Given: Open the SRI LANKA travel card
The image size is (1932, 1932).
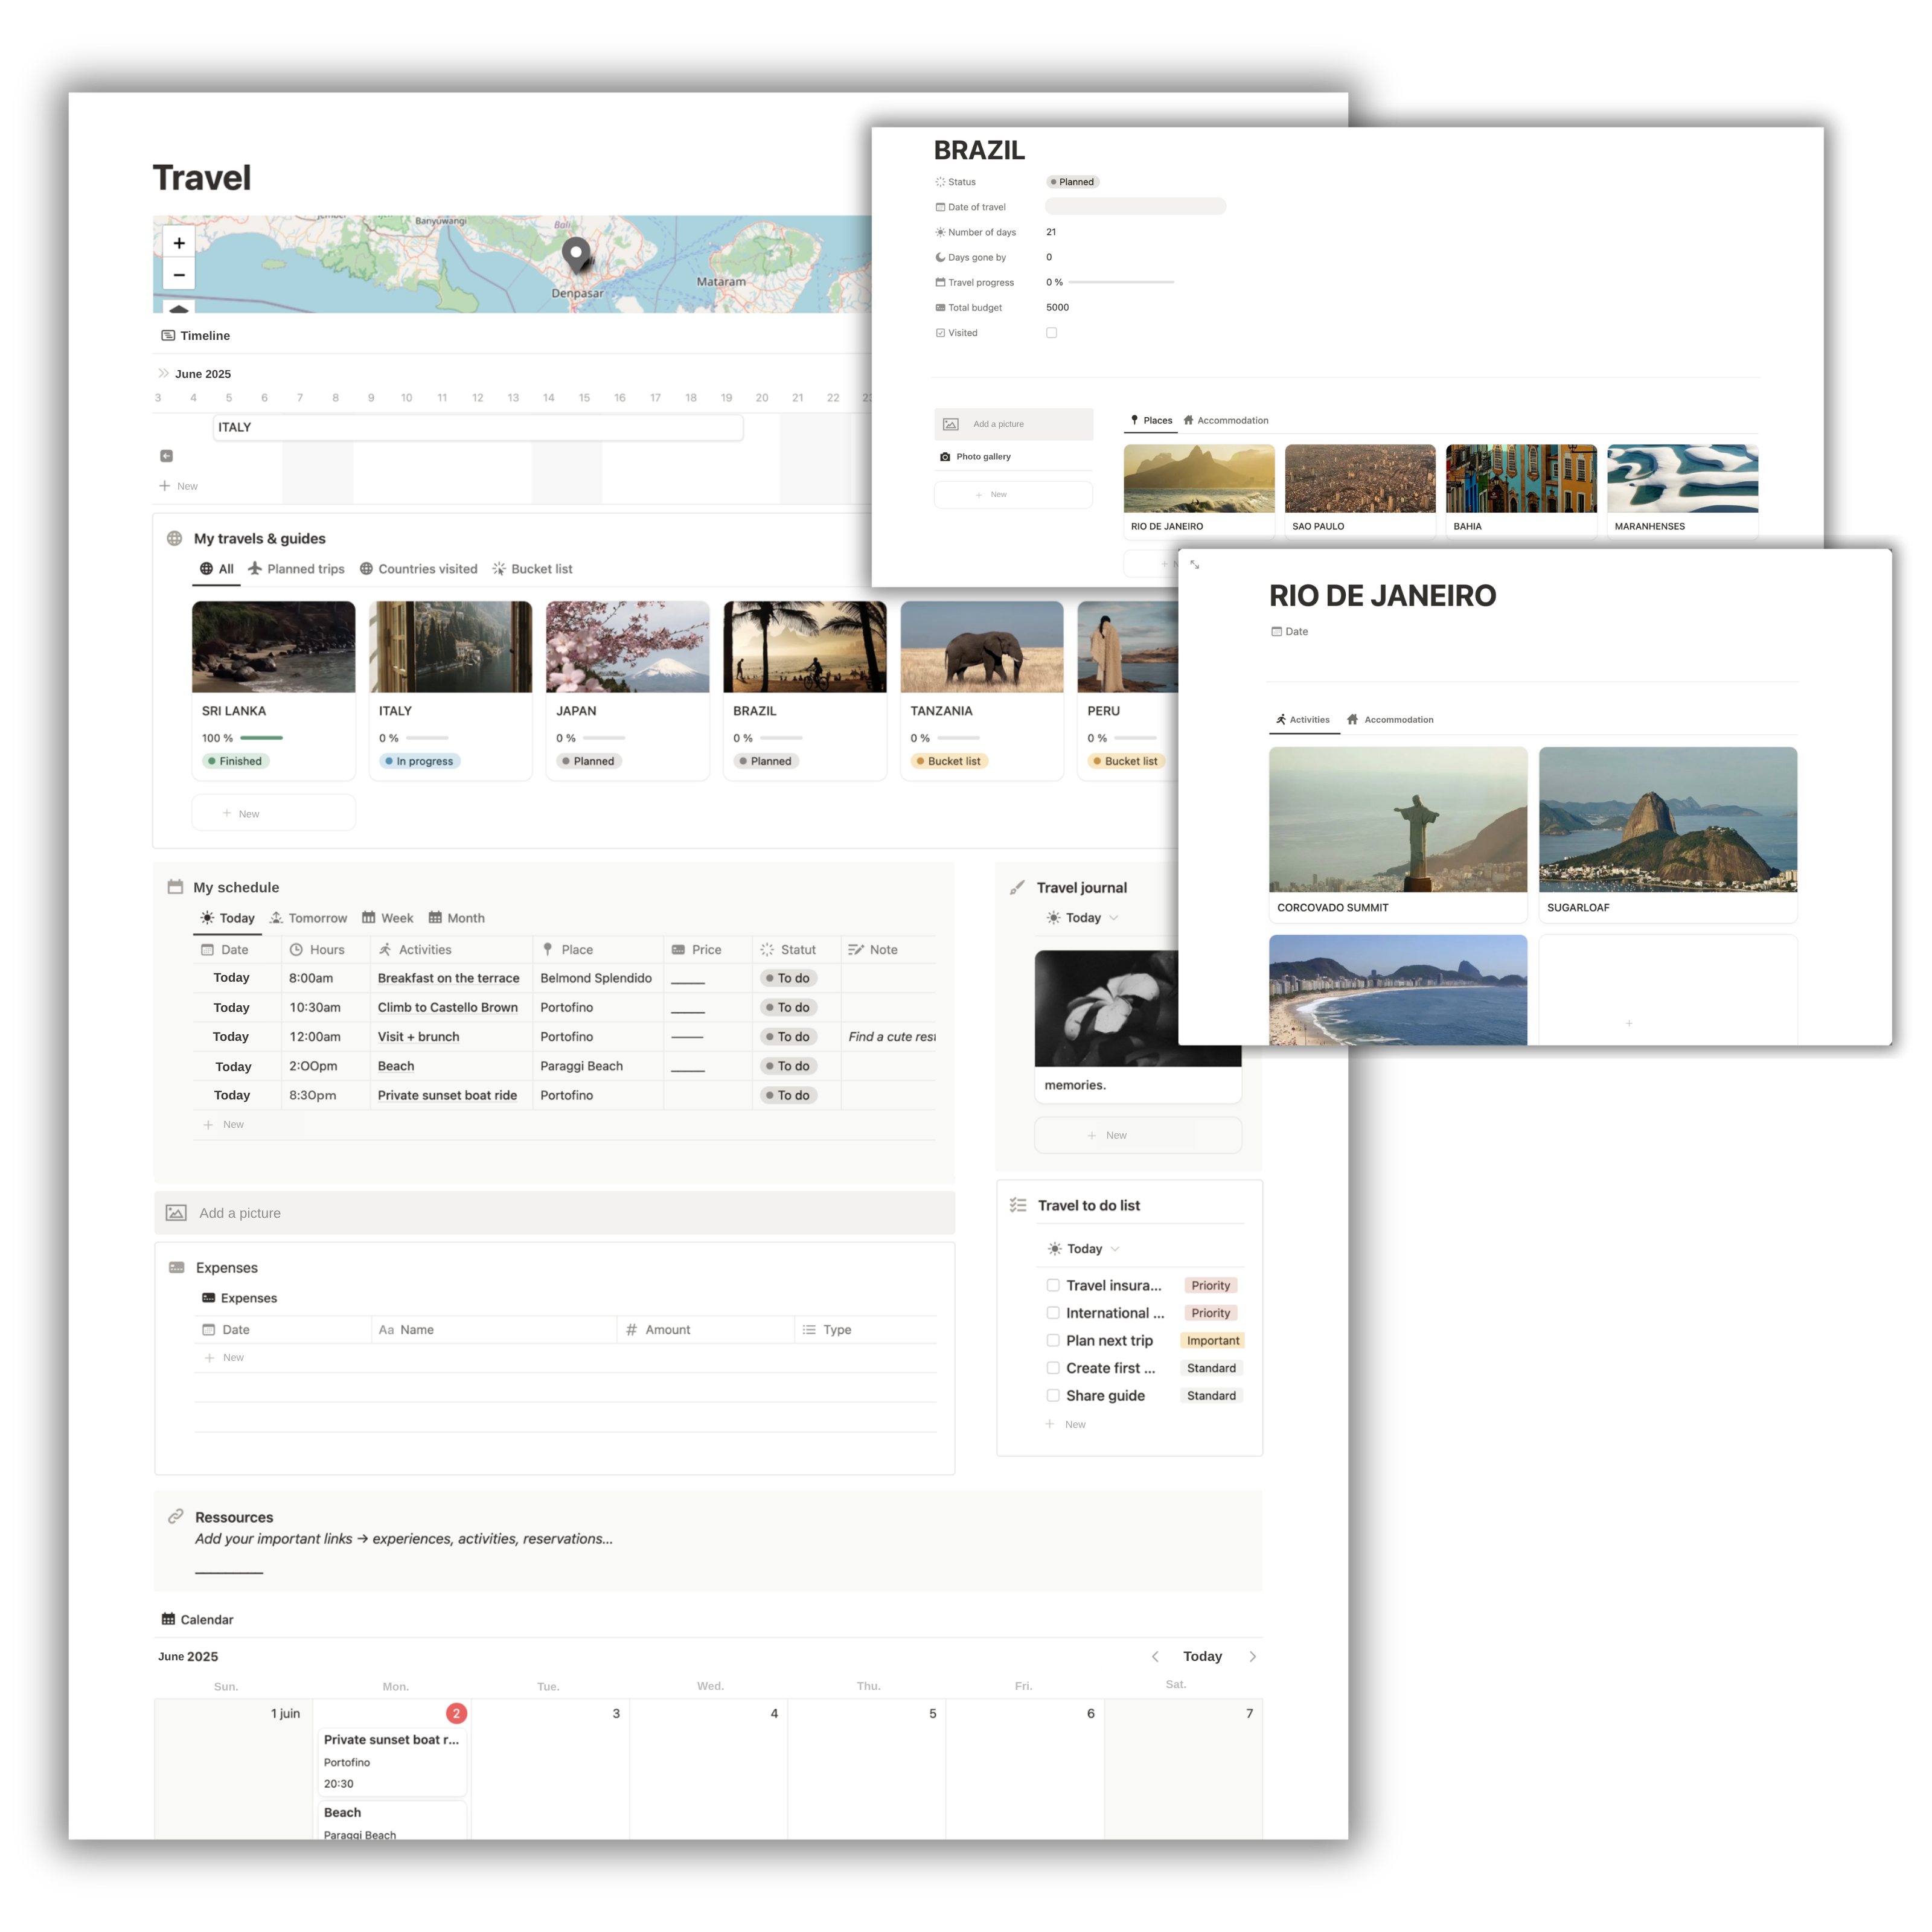Looking at the screenshot, I should 273,690.
